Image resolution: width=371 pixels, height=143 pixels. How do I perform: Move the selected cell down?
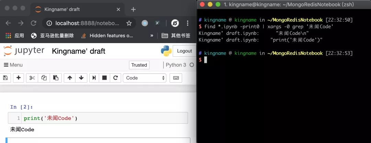coord(81,78)
